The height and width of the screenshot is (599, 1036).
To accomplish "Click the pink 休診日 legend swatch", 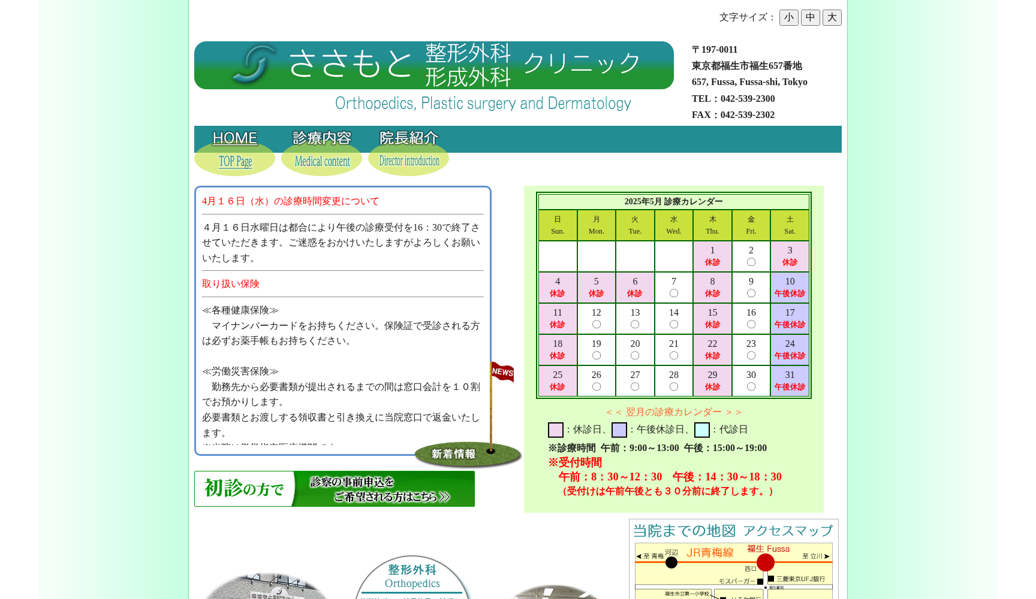I will (x=555, y=430).
